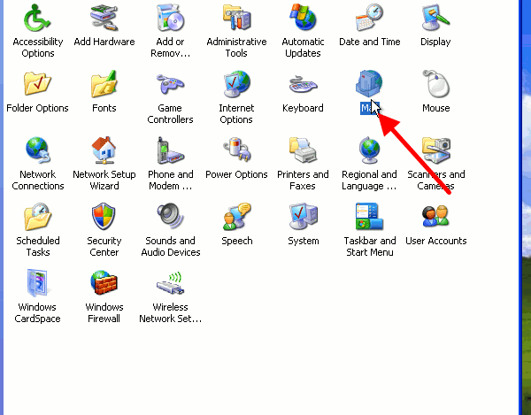Image resolution: width=531 pixels, height=415 pixels.
Task: Click the "Internet Options" label
Action: 236,114
